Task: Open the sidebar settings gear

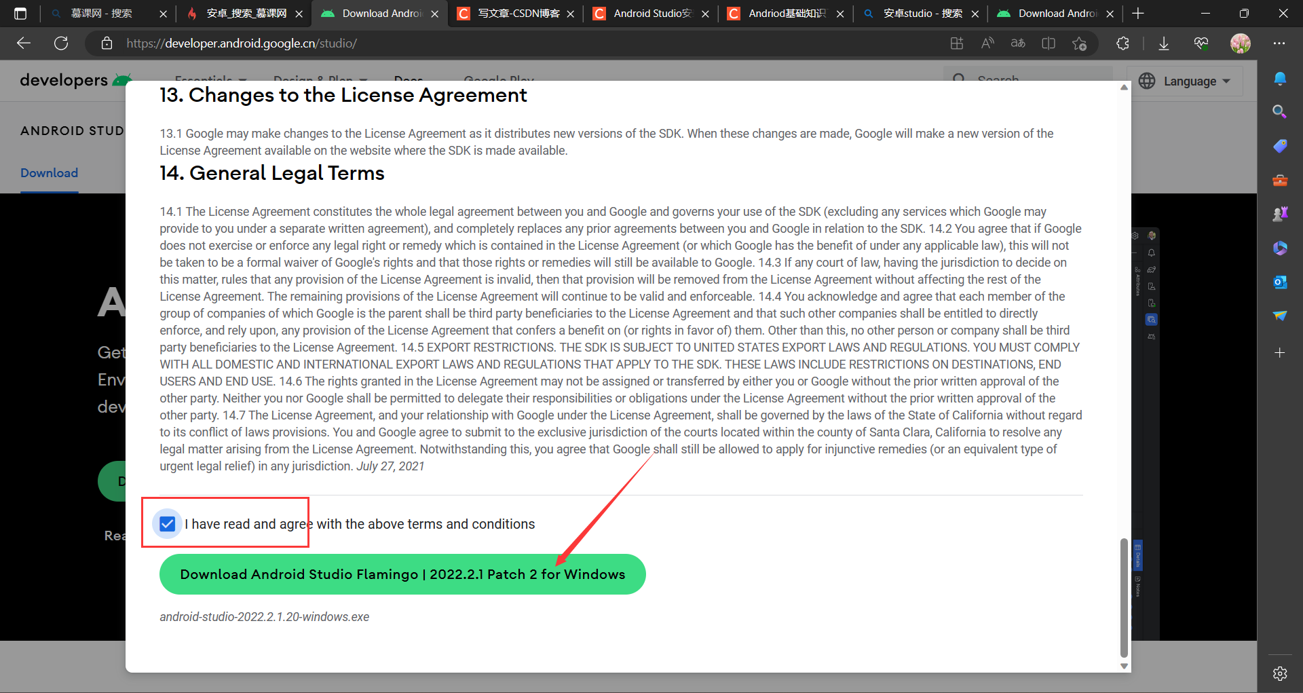Action: 1280,673
